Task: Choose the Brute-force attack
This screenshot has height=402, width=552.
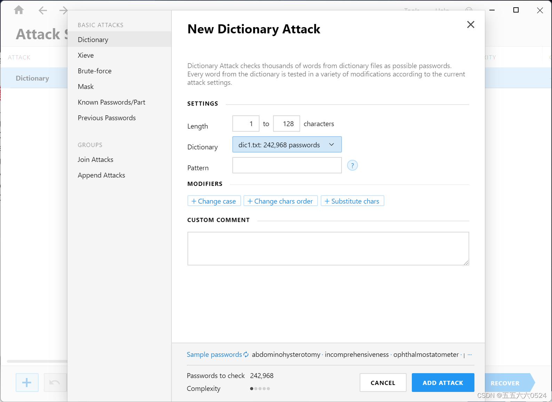Action: click(119, 71)
